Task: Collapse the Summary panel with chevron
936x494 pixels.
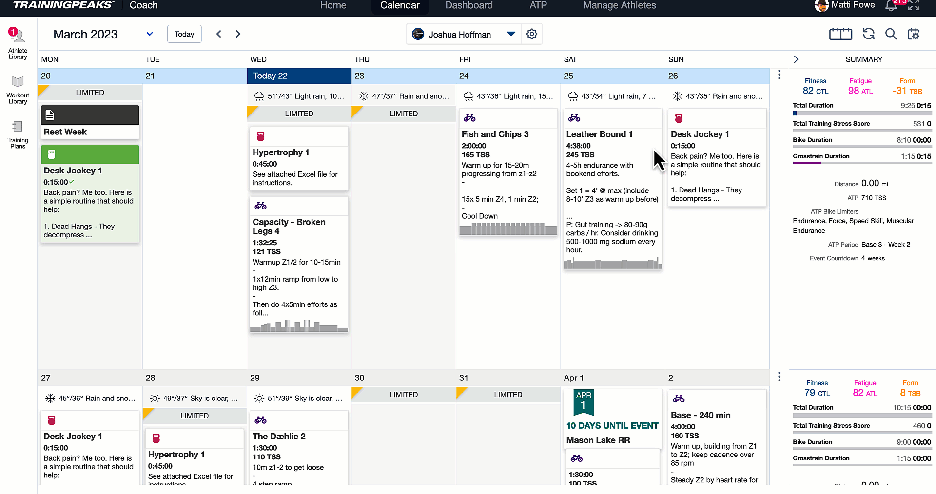Action: [x=796, y=59]
